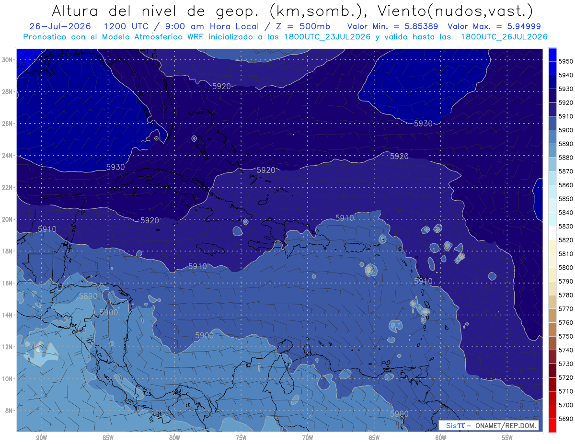Click the 5800 label on the color scale
Viewport: 575px width, 444px height.
(x=565, y=267)
